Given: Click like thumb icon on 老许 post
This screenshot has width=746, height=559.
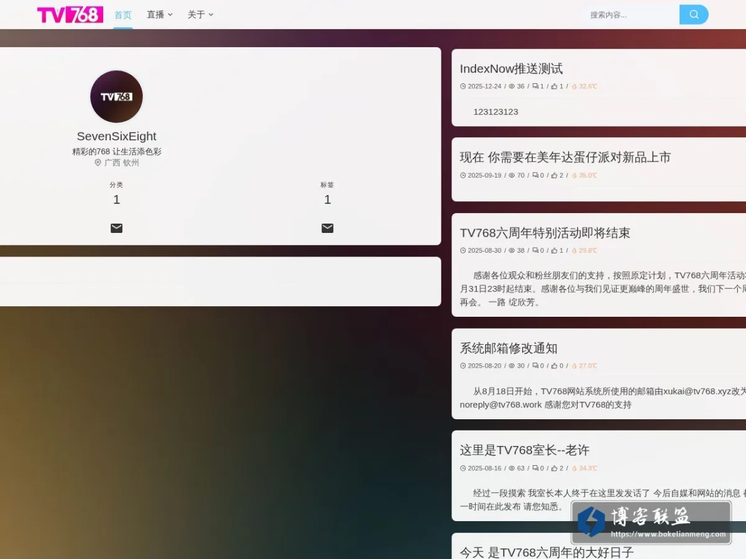Looking at the screenshot, I should pyautogui.click(x=554, y=468).
